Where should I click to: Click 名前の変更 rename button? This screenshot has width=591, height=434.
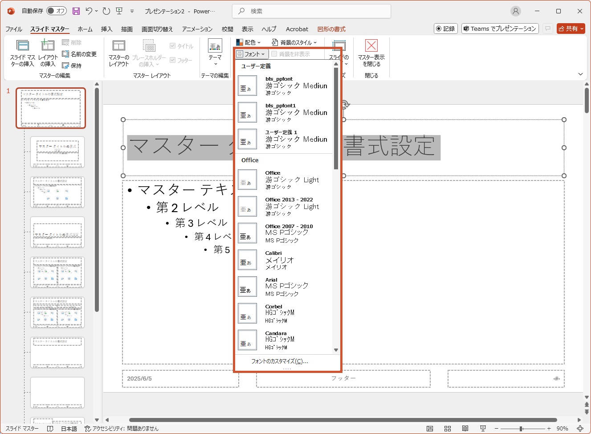click(x=79, y=54)
